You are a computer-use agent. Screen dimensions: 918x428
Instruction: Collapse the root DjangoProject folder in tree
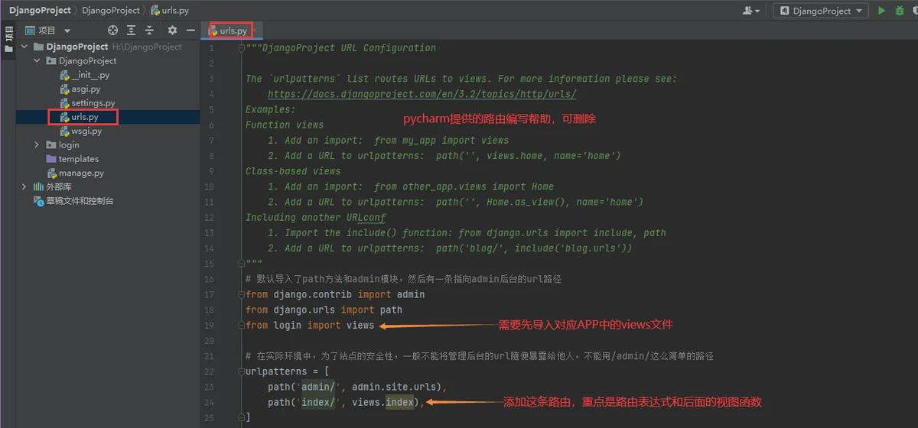24,47
